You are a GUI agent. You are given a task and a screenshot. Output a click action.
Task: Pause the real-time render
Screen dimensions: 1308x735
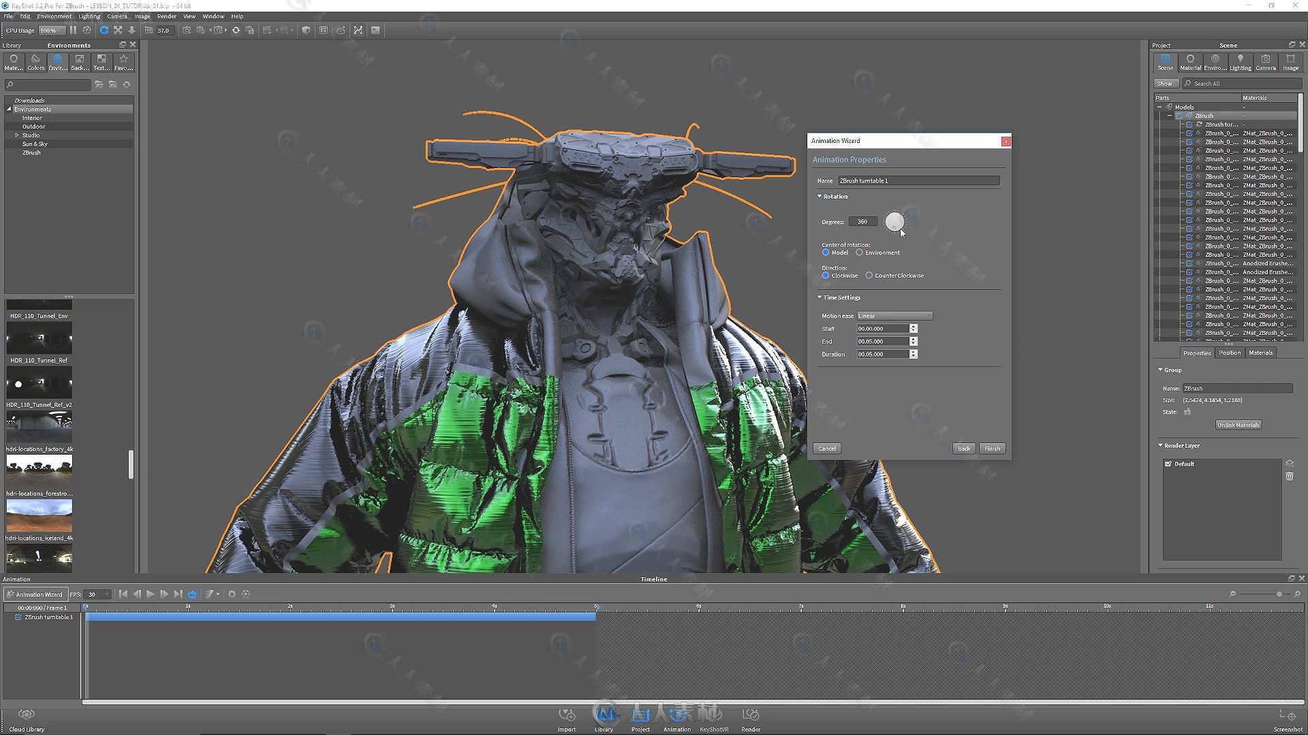73,30
